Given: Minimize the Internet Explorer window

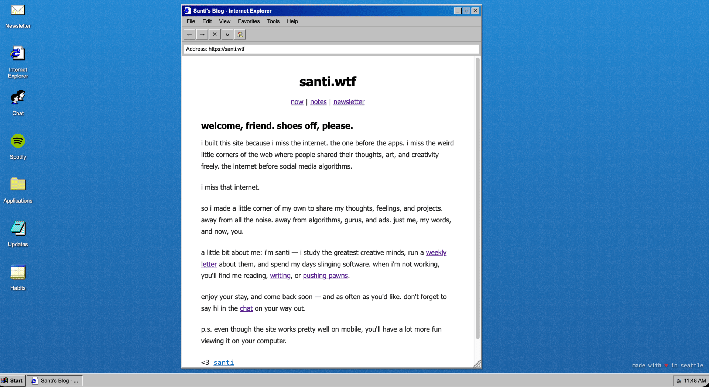Looking at the screenshot, I should [x=458, y=11].
